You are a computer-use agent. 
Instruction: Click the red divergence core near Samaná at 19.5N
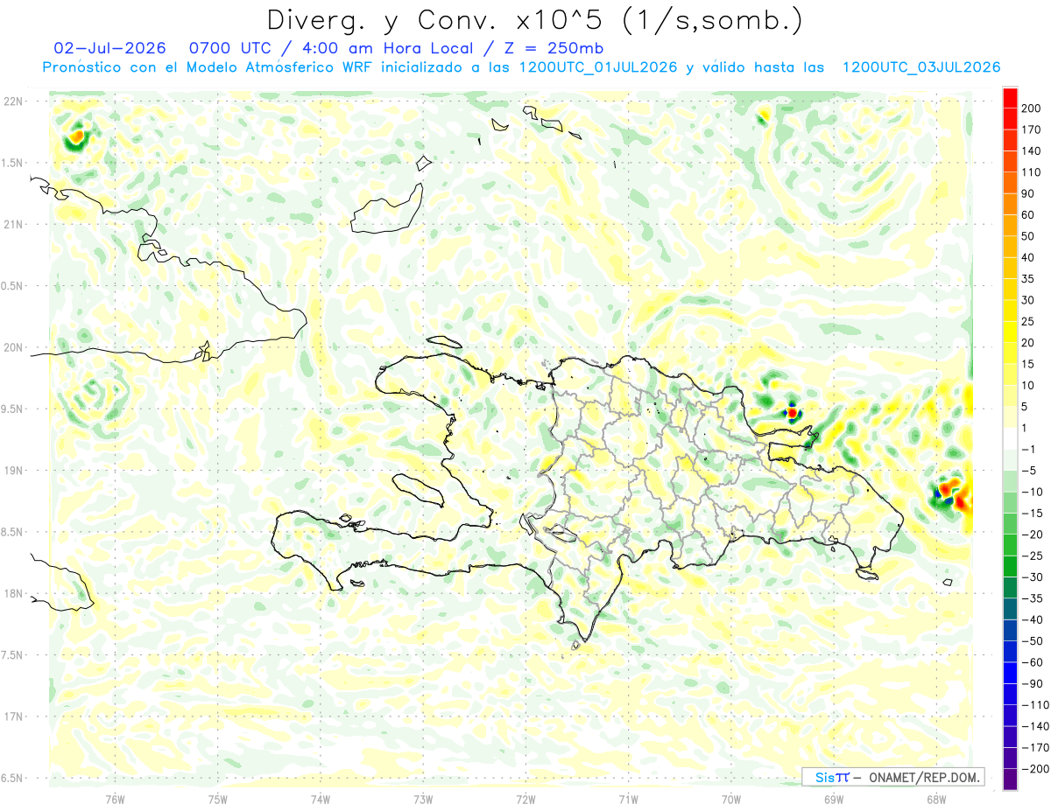(792, 412)
